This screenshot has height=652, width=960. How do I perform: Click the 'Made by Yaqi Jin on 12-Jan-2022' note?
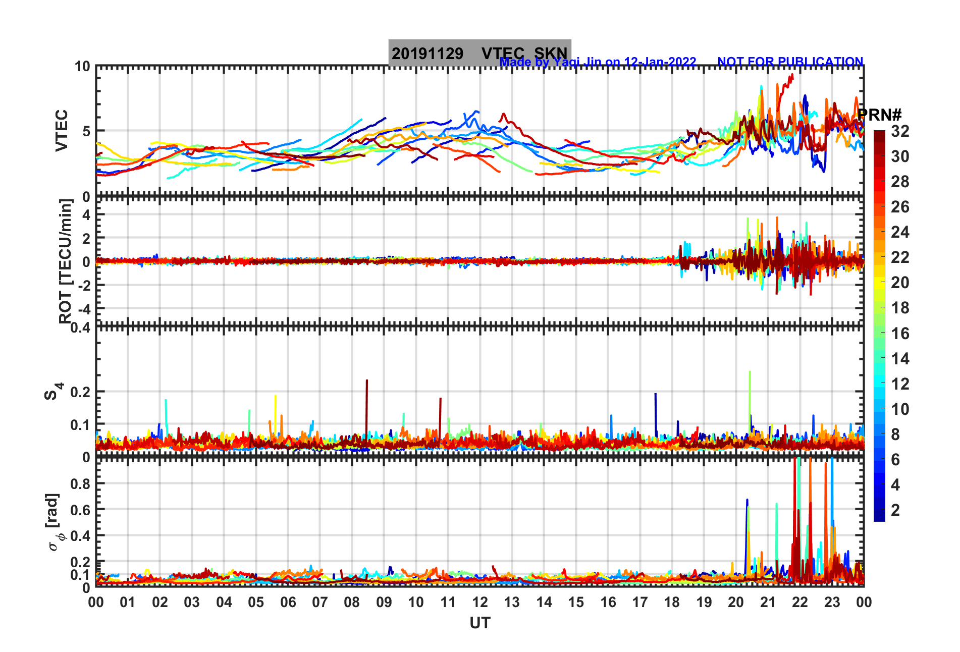[x=598, y=62]
